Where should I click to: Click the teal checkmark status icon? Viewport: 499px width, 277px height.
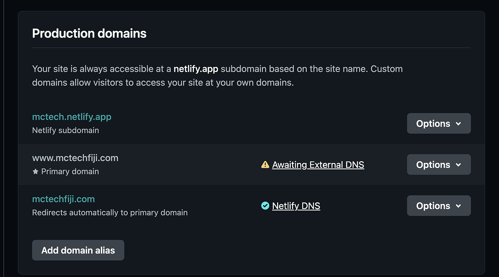click(265, 206)
